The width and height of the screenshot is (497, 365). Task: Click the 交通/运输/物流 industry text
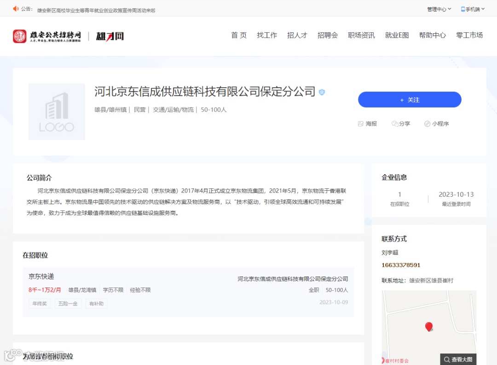pos(173,110)
